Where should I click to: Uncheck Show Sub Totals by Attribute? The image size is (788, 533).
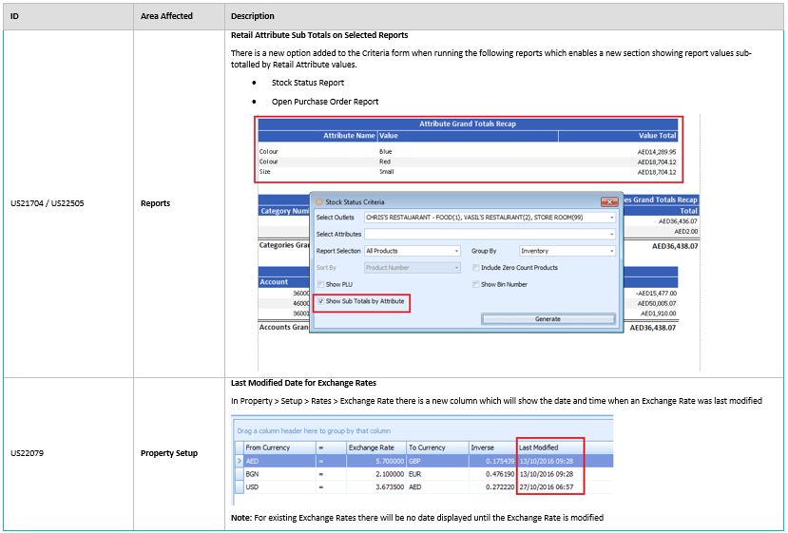coord(320,301)
